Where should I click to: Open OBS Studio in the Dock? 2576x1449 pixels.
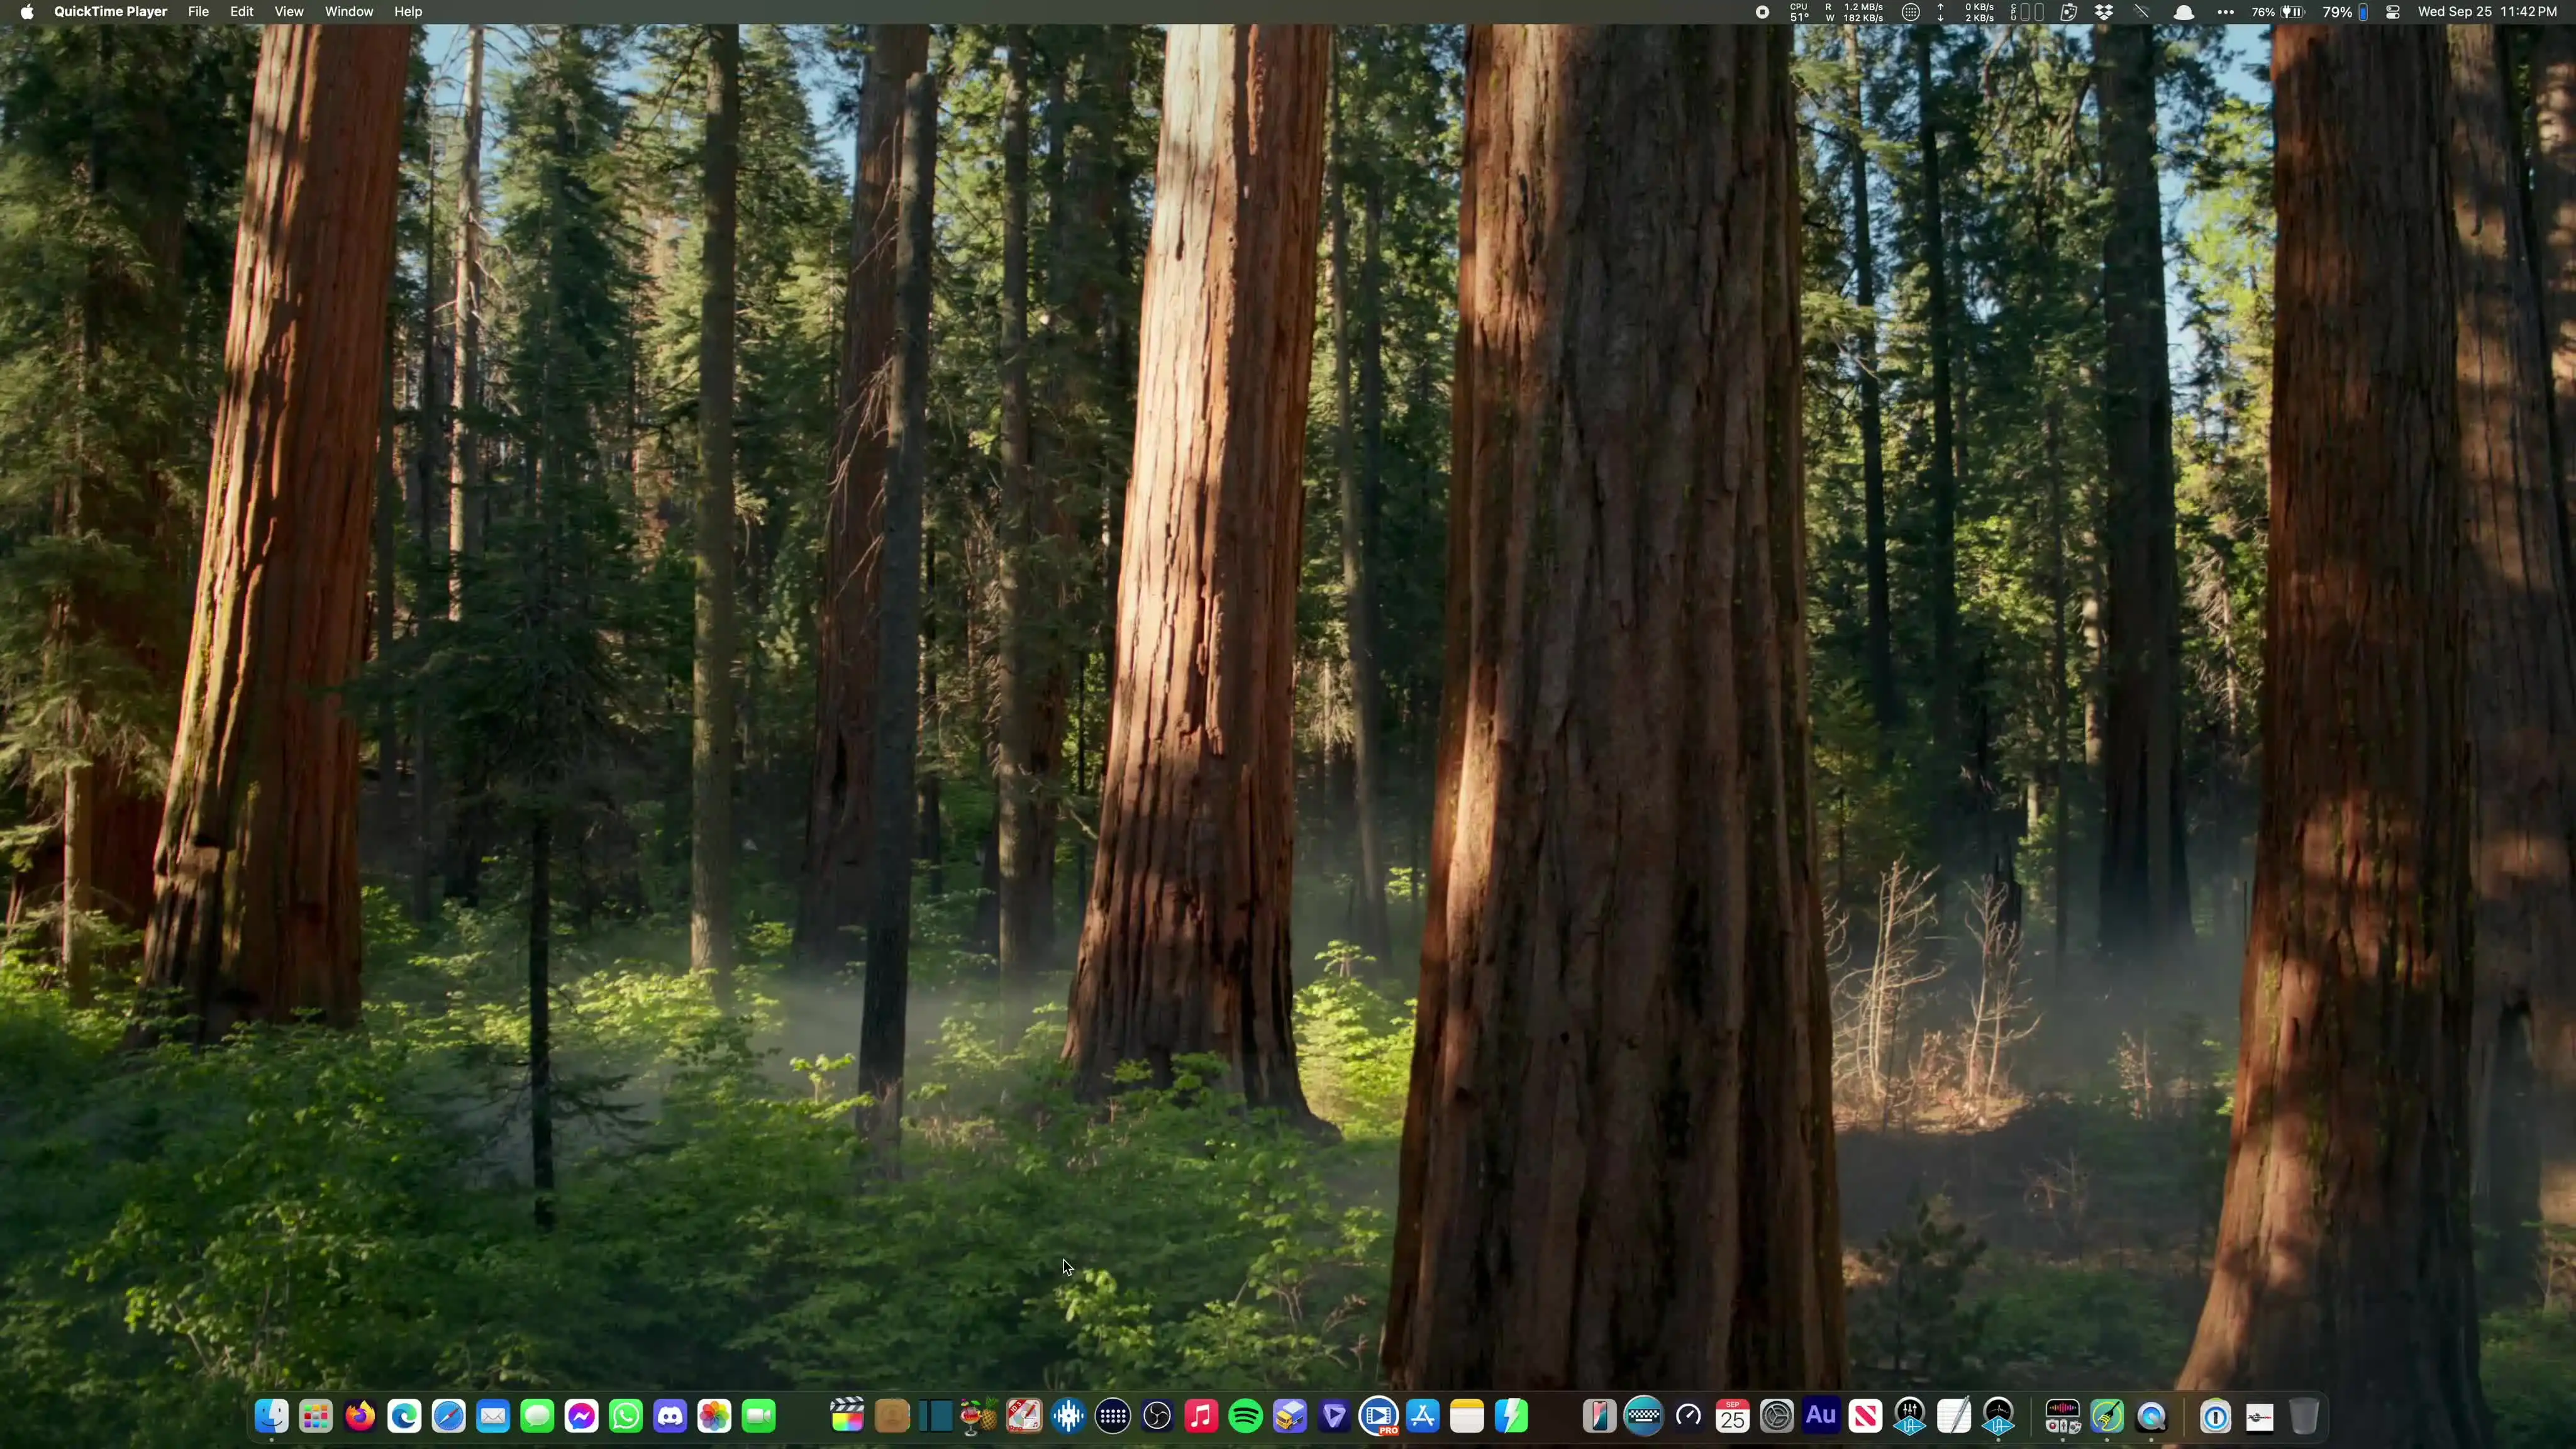pos(1157,1416)
